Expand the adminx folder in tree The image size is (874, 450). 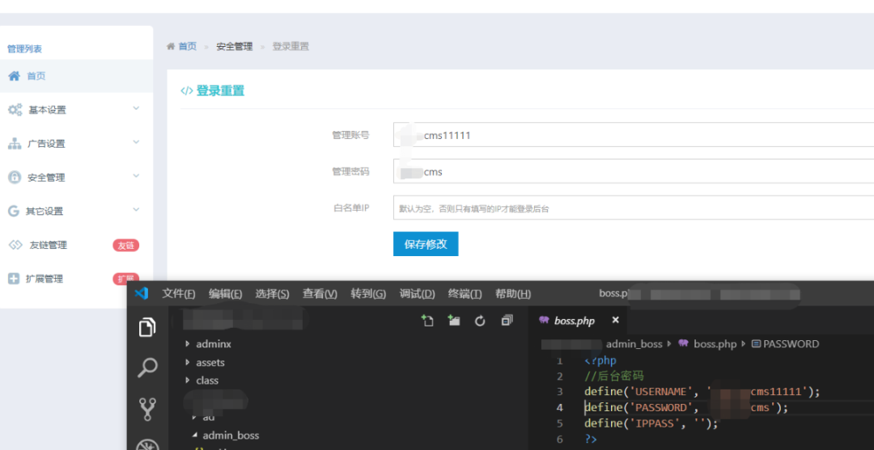tap(213, 344)
